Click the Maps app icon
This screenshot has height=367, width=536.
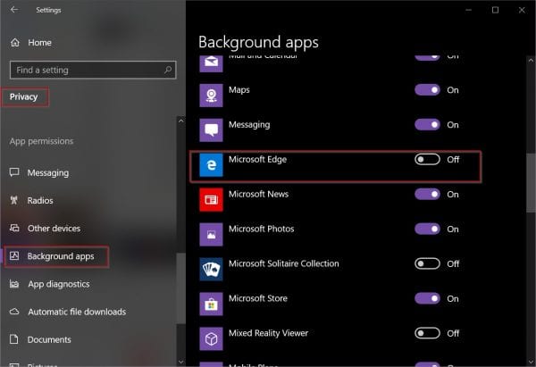point(210,96)
